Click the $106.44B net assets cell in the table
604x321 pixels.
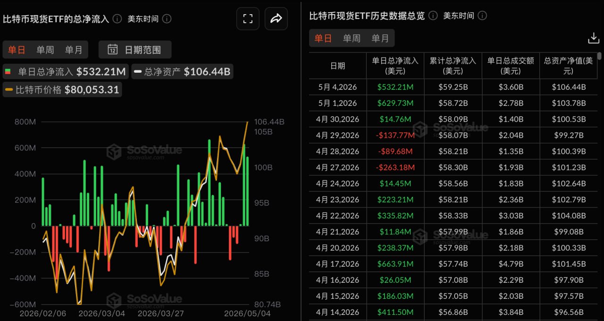tap(568, 87)
